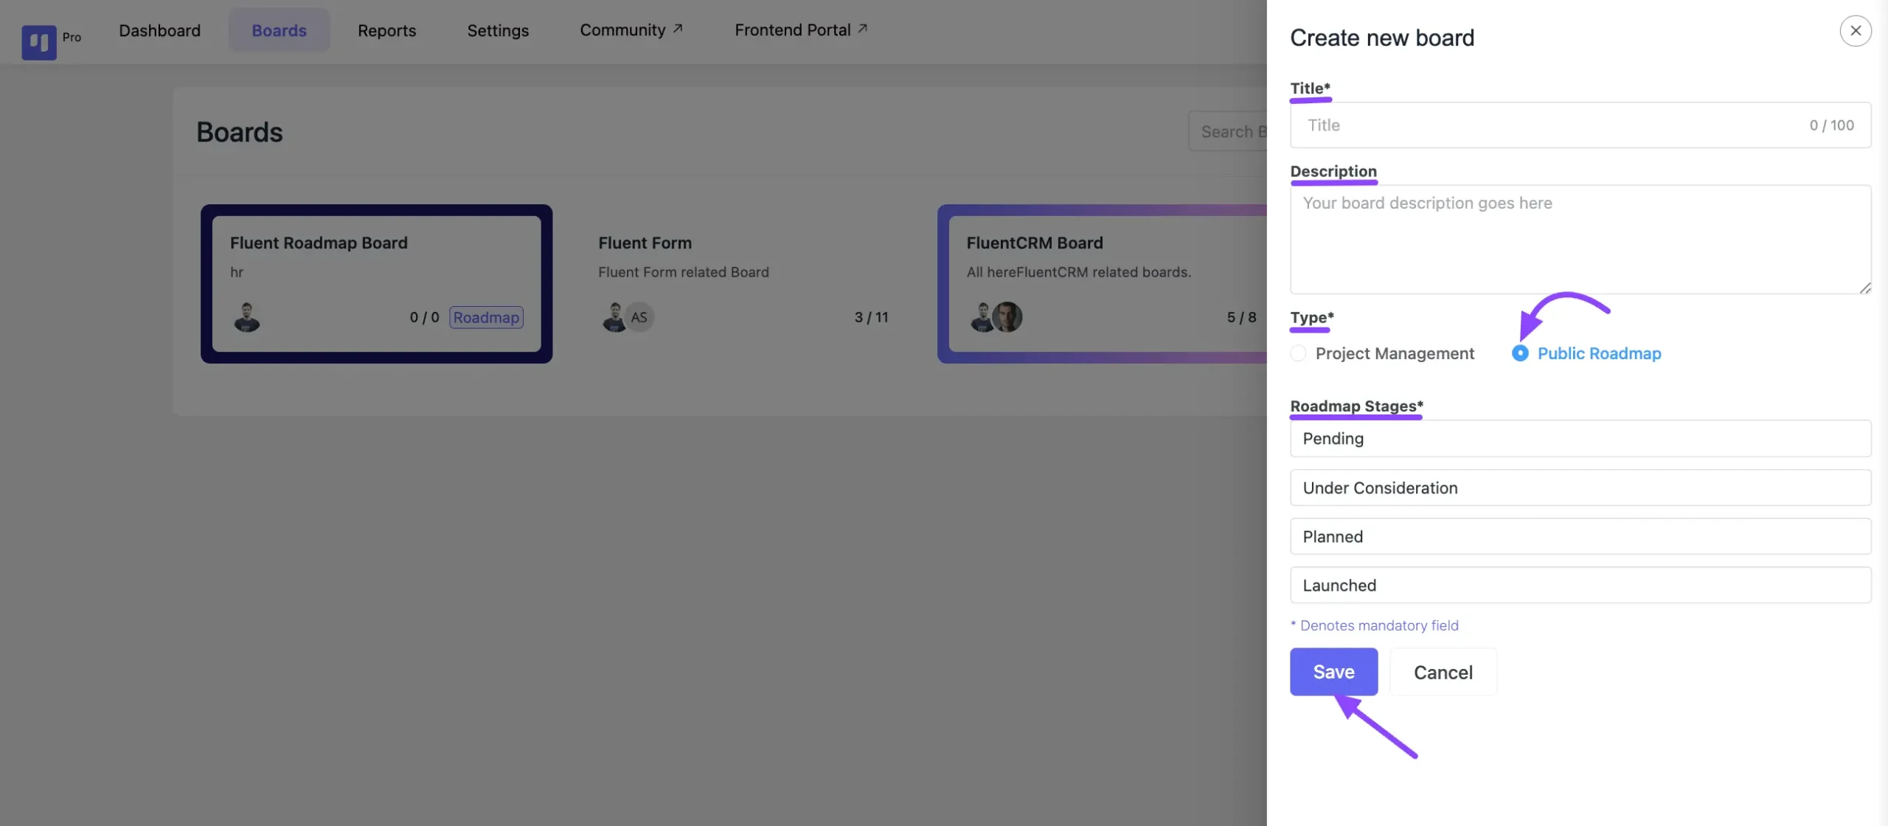The image size is (1888, 826).
Task: Edit the Pending roadmap stage field
Action: click(1580, 439)
